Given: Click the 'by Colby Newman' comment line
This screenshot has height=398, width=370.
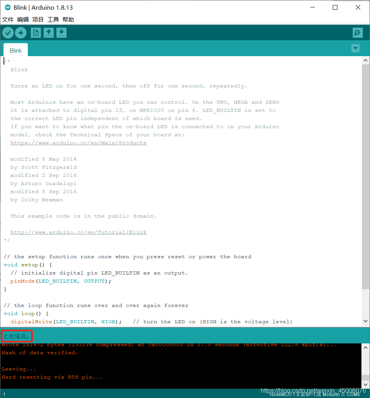Looking at the screenshot, I should coord(36,200).
